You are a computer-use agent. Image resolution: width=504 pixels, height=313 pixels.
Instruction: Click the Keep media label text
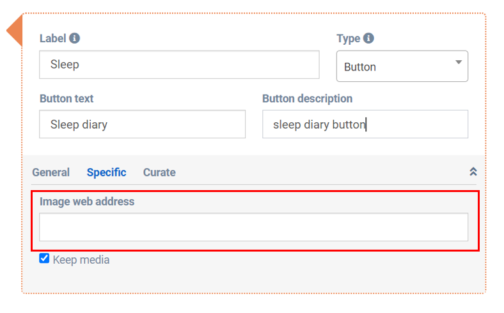81,260
